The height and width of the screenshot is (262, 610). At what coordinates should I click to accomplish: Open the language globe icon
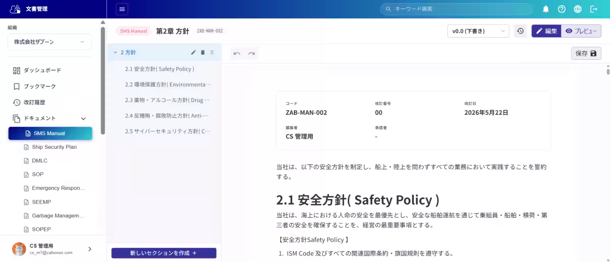tap(577, 9)
